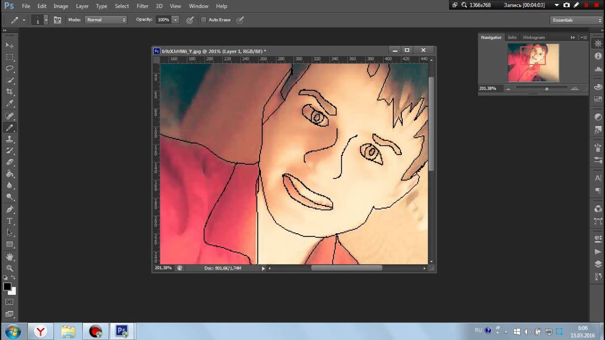
Task: Change screen mode at the tools panel bottom
Action: point(9,314)
